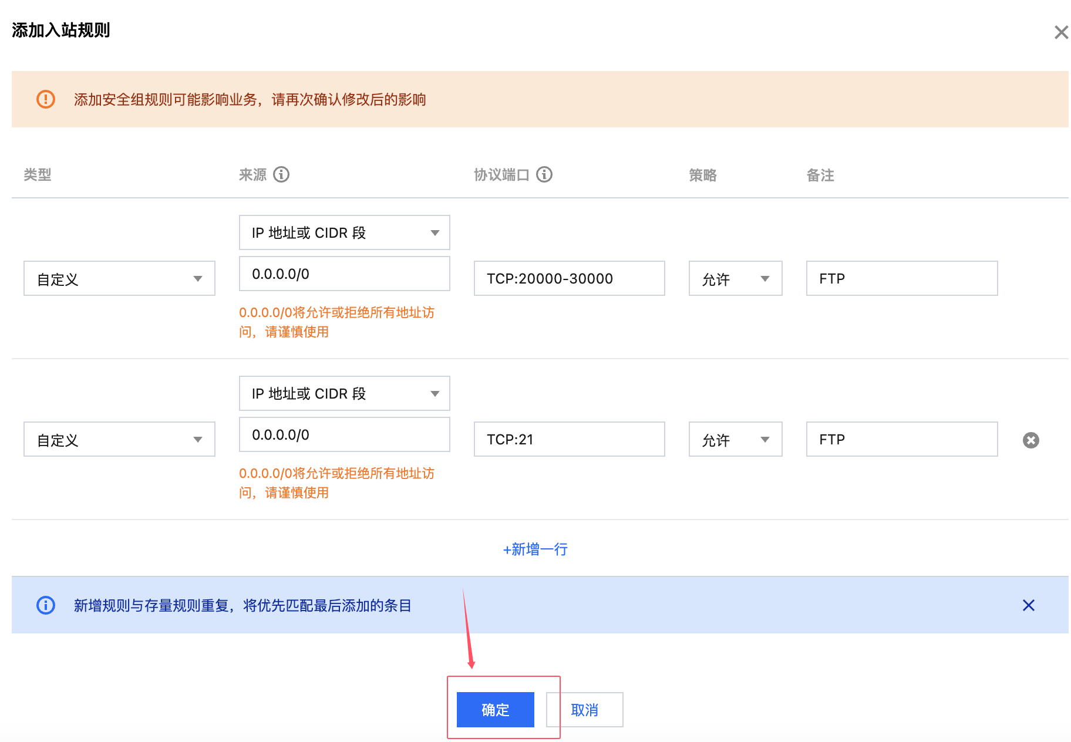
Task: Open the 来源 info tooltip icon
Action: pyautogui.click(x=281, y=174)
